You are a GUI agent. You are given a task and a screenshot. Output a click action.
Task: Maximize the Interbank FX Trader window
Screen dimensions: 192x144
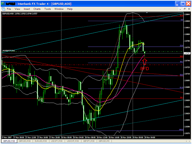183,4
